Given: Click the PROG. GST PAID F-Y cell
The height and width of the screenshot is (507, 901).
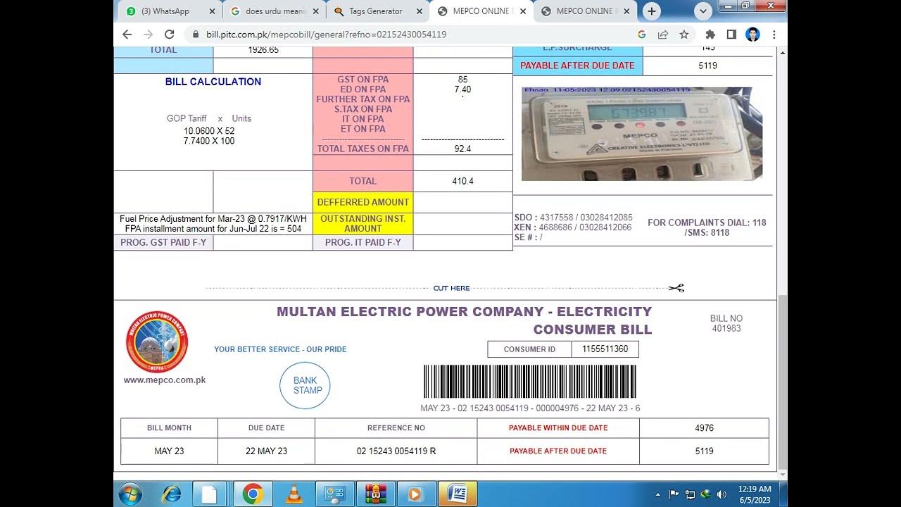Looking at the screenshot, I should pos(163,242).
